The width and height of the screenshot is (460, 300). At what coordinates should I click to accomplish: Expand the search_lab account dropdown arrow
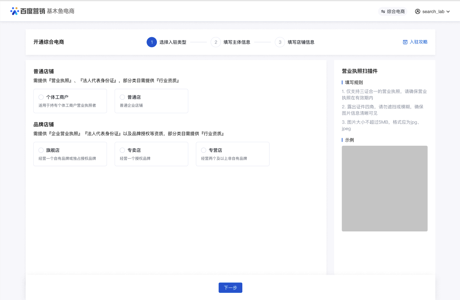[x=448, y=12]
